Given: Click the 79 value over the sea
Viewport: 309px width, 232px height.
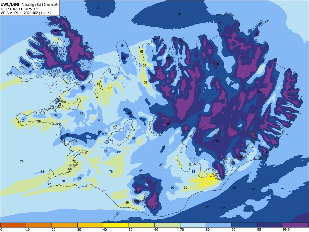Looking at the screenshot, I should (x=22, y=161).
